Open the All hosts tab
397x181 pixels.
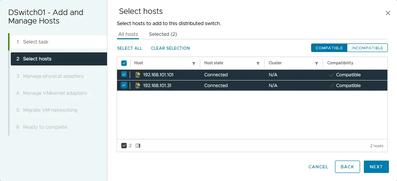128,34
